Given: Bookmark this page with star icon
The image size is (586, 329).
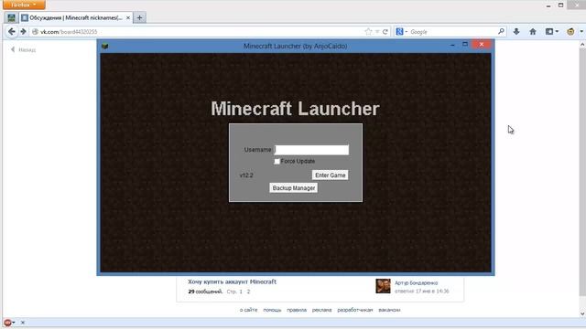Looking at the screenshot, I should point(368,32).
